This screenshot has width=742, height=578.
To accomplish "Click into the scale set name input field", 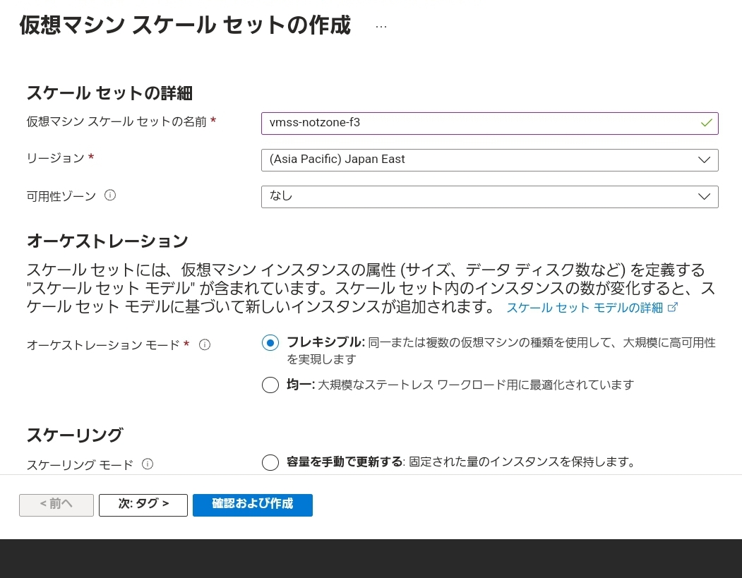I will [x=480, y=123].
